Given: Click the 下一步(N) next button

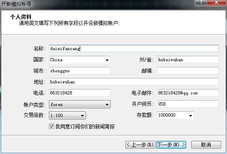Looking at the screenshot, I should [x=171, y=145].
